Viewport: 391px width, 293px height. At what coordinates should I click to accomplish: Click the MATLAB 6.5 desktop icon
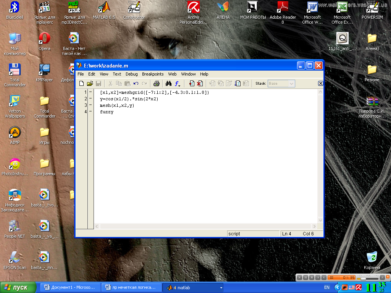[x=104, y=10]
